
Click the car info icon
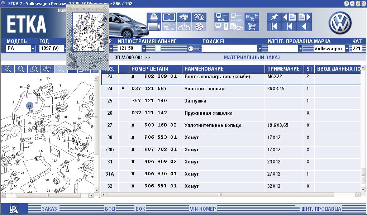[x=184, y=27]
